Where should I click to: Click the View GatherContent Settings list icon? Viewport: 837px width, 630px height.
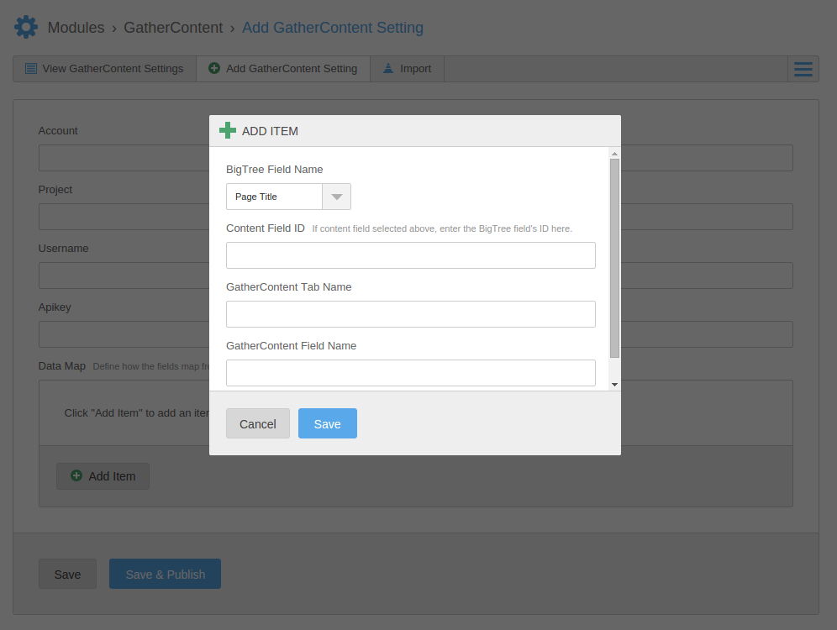tap(31, 68)
